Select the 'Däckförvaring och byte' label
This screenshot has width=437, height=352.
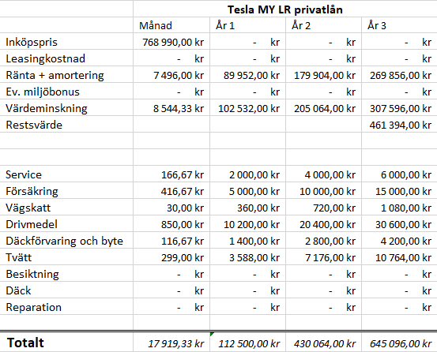(x=66, y=241)
